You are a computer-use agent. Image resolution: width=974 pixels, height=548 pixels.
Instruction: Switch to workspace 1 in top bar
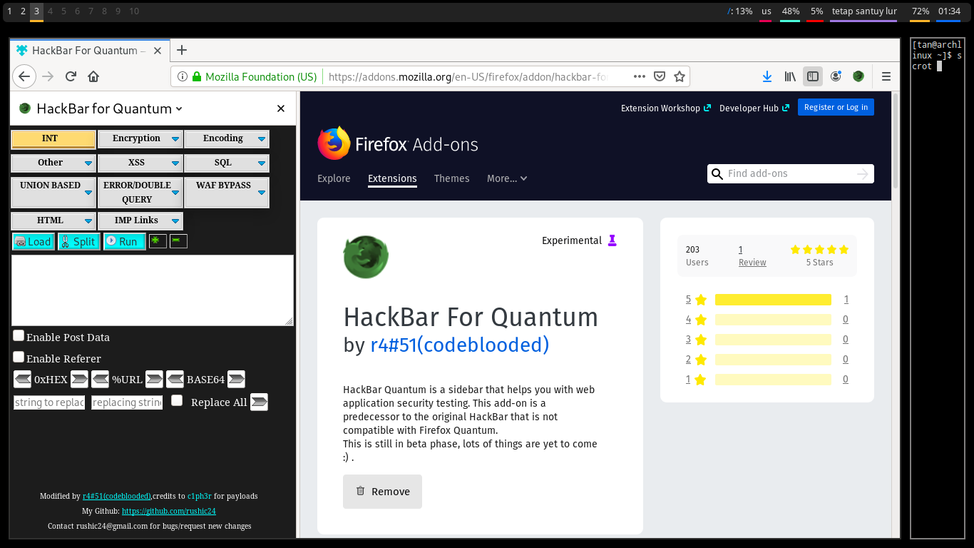(9, 11)
